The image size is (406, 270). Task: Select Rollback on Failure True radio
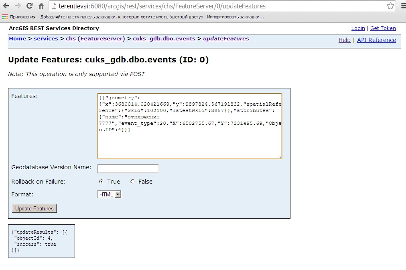coord(101,182)
